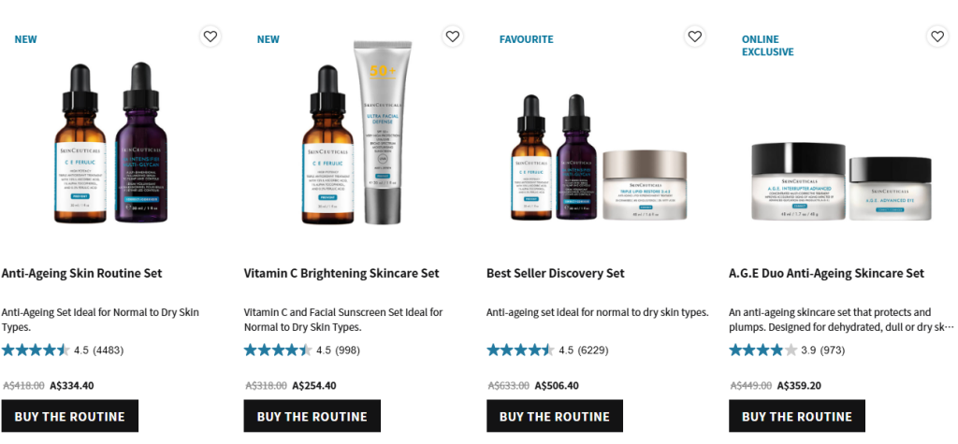Screen dimensions: 958x444
Task: Open star rating with 4483 reviews
Action: (x=63, y=350)
